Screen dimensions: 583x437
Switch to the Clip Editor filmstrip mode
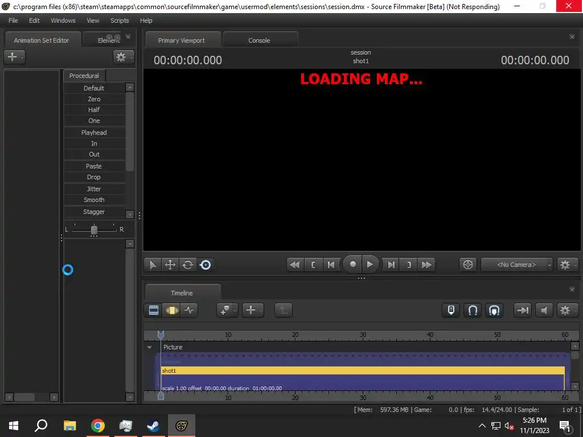point(154,310)
